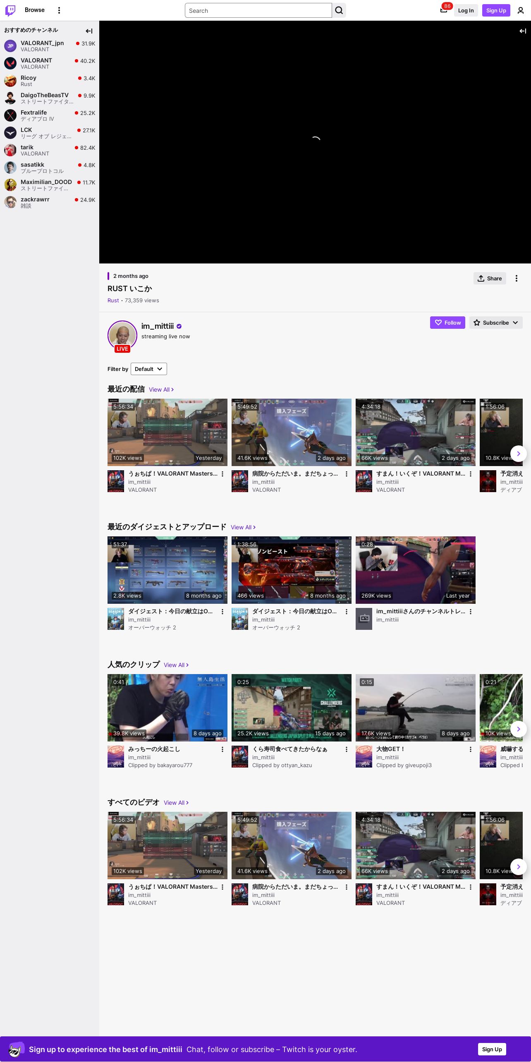
Task: Open the user account icon
Action: [x=521, y=10]
